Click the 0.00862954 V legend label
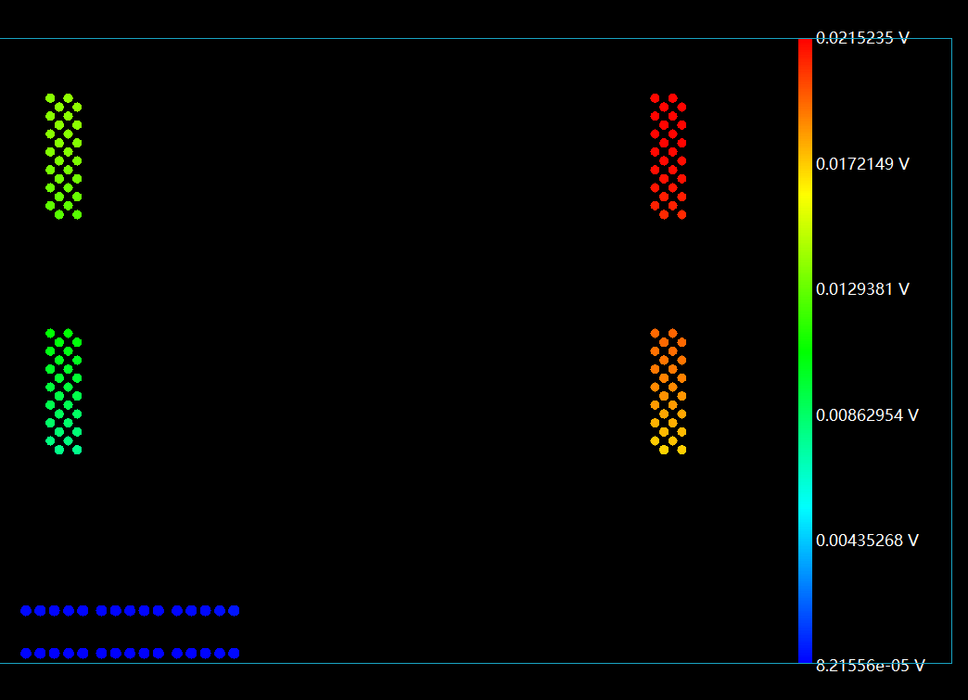 (867, 414)
